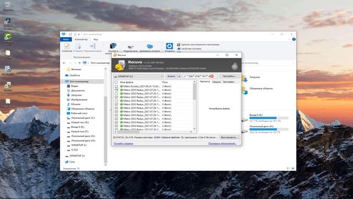
Task: Click Открыть параметры gear icon in ribbon
Action: tap(169, 46)
